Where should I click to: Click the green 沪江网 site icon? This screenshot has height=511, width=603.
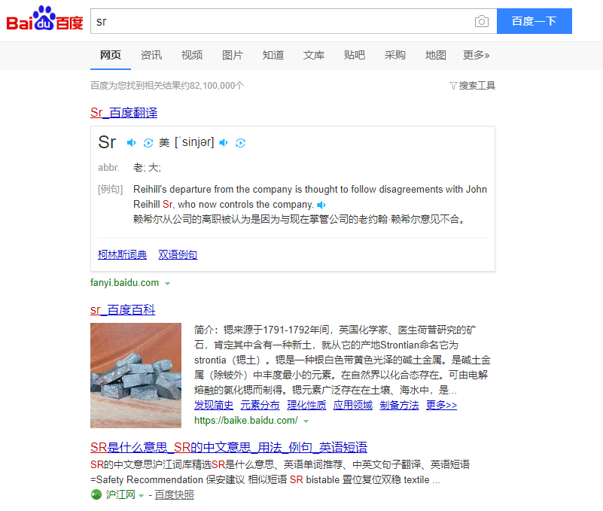point(96,494)
